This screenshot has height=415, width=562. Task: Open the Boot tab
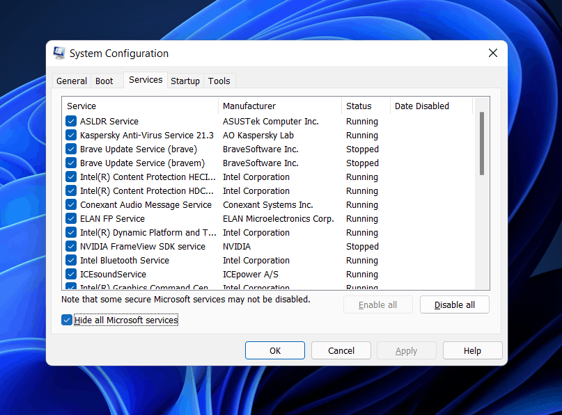pos(104,81)
